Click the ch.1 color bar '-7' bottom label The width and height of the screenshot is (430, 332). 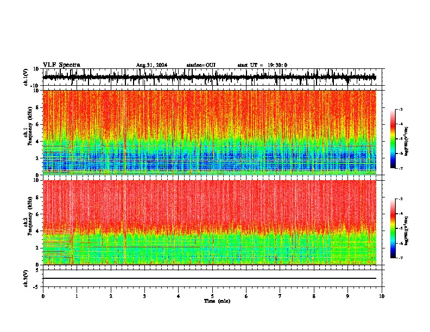pyautogui.click(x=401, y=168)
